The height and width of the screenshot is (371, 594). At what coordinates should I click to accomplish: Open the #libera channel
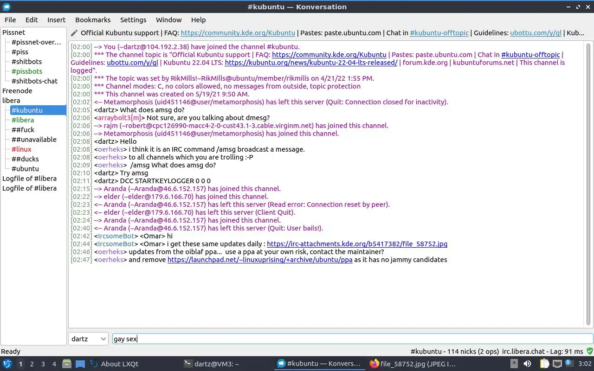coord(23,120)
